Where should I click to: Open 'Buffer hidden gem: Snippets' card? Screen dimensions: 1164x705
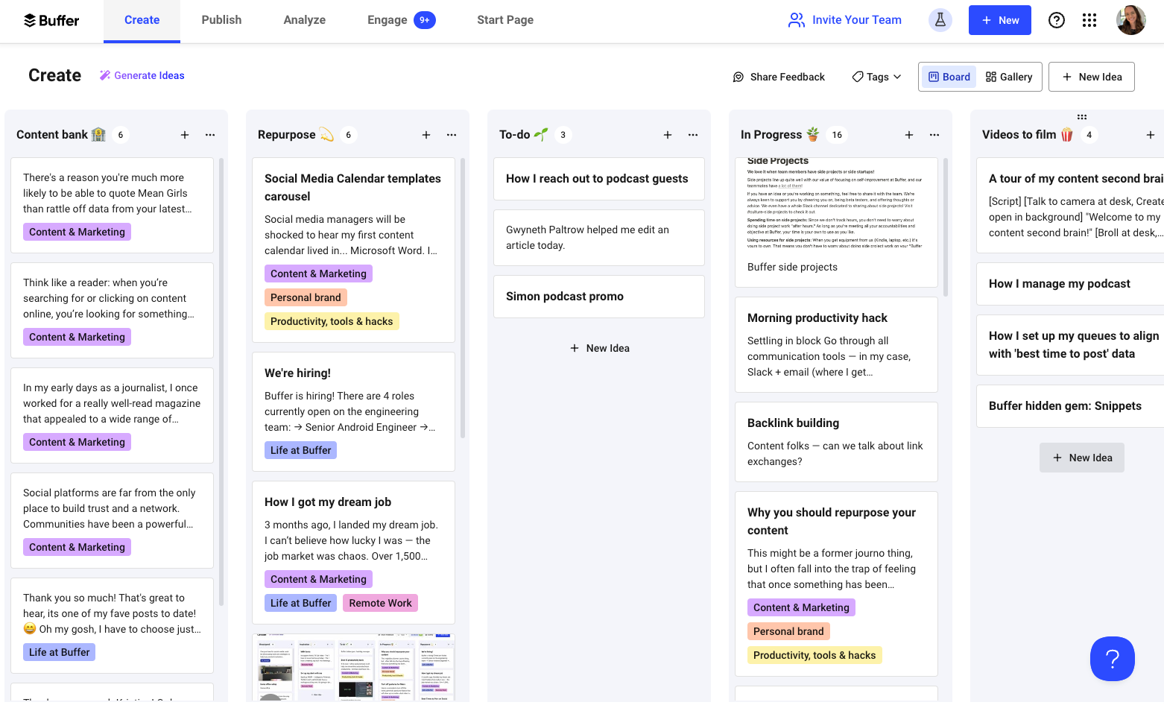(x=1071, y=406)
